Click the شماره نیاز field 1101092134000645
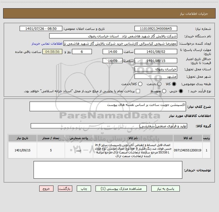Image resolution: width=219 pixels, height=212 pixels. pos(156,29)
